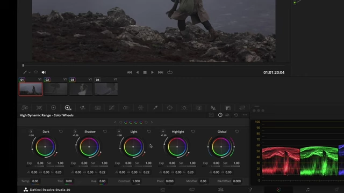Image resolution: width=344 pixels, height=193 pixels.
Task: Jump to first frame in viewer
Action: point(129,72)
